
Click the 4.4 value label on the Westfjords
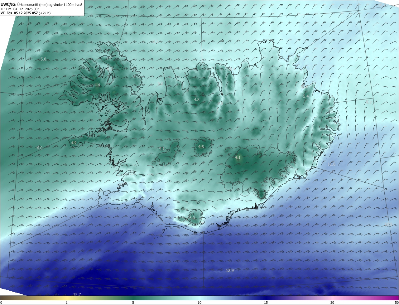[x=97, y=85]
